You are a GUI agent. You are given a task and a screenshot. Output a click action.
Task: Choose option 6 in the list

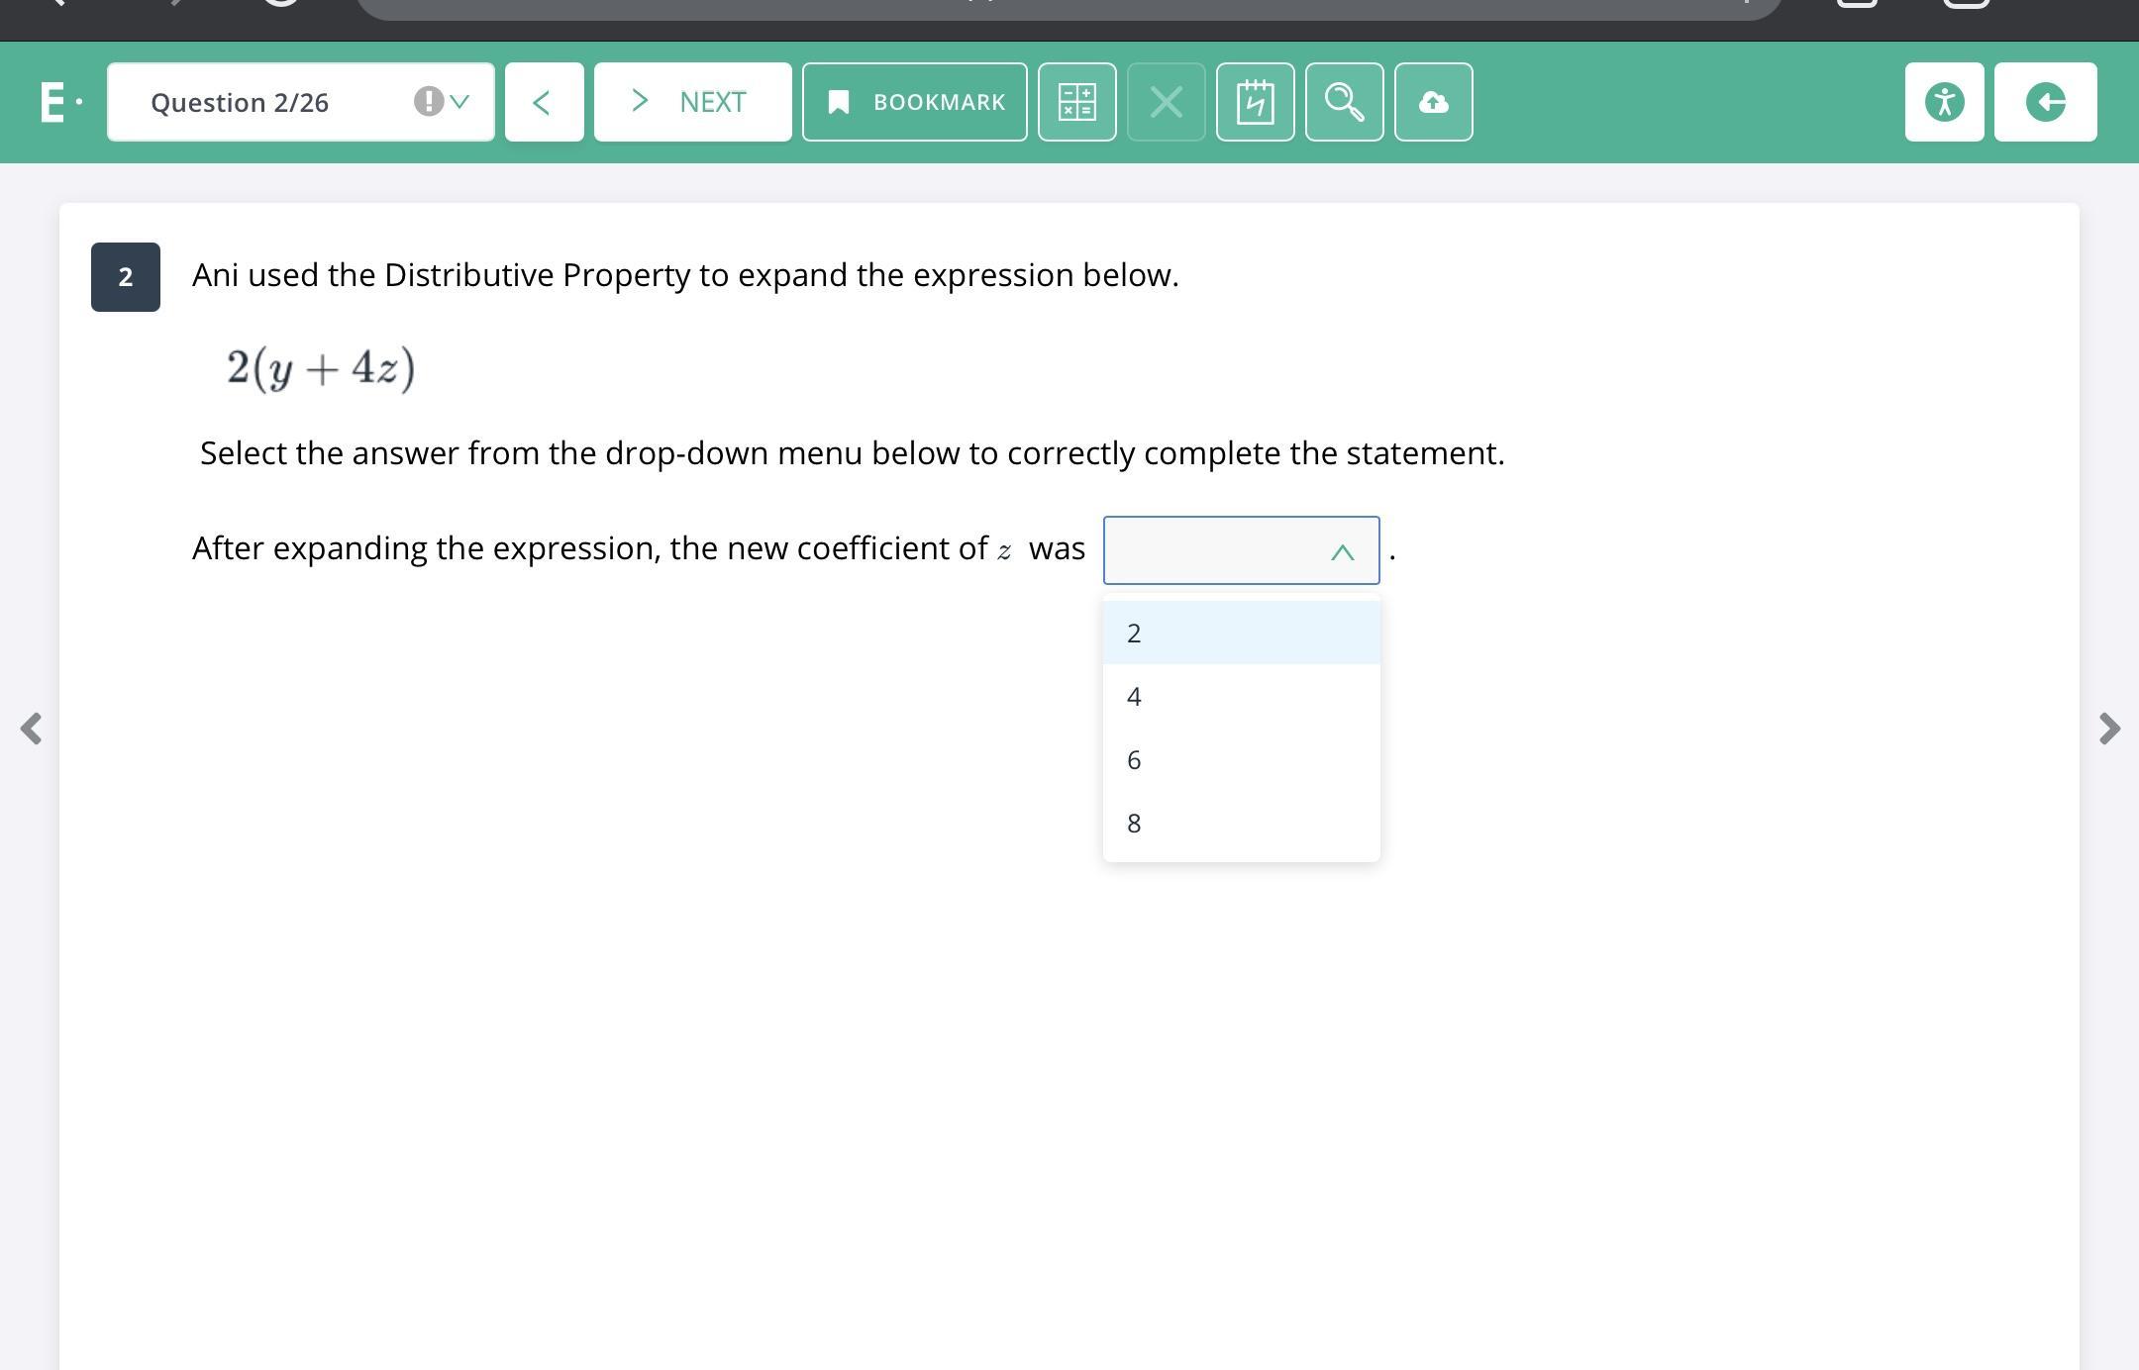(x=1241, y=760)
